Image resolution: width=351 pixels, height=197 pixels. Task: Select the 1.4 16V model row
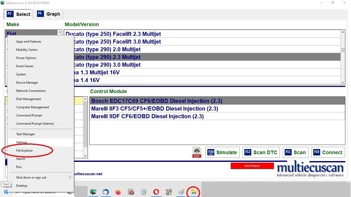202,80
